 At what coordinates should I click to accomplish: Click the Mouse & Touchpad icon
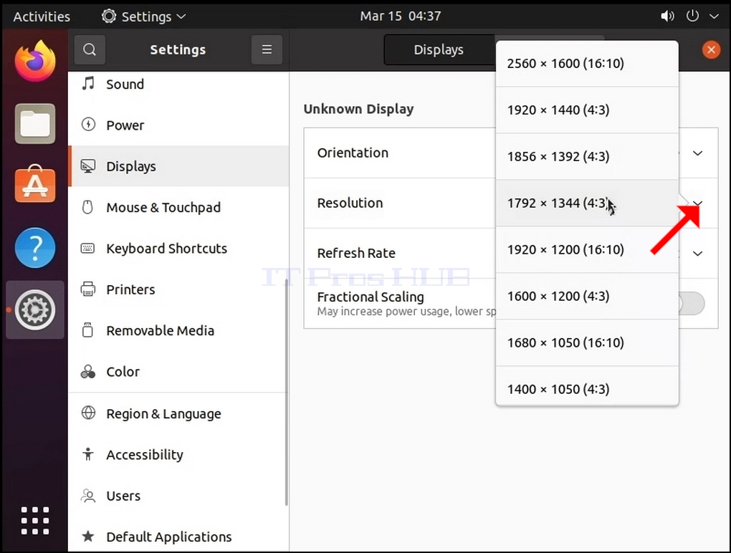pyautogui.click(x=87, y=207)
